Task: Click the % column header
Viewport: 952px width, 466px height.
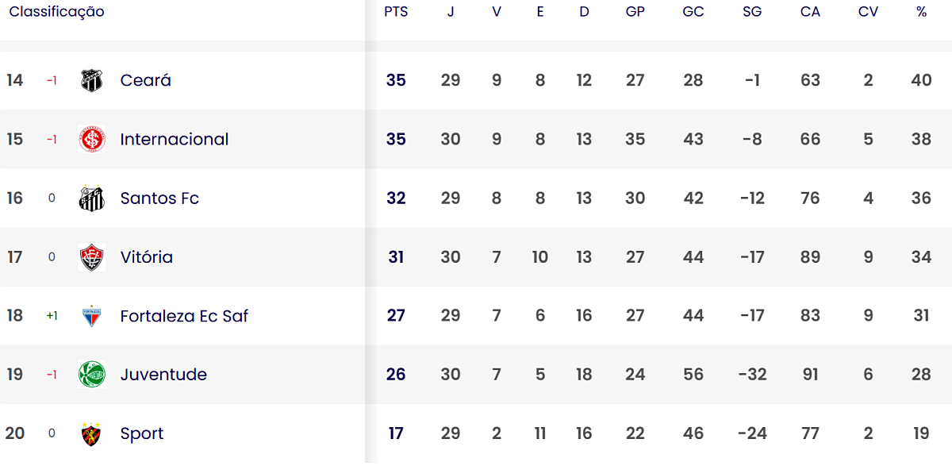Action: pos(921,12)
